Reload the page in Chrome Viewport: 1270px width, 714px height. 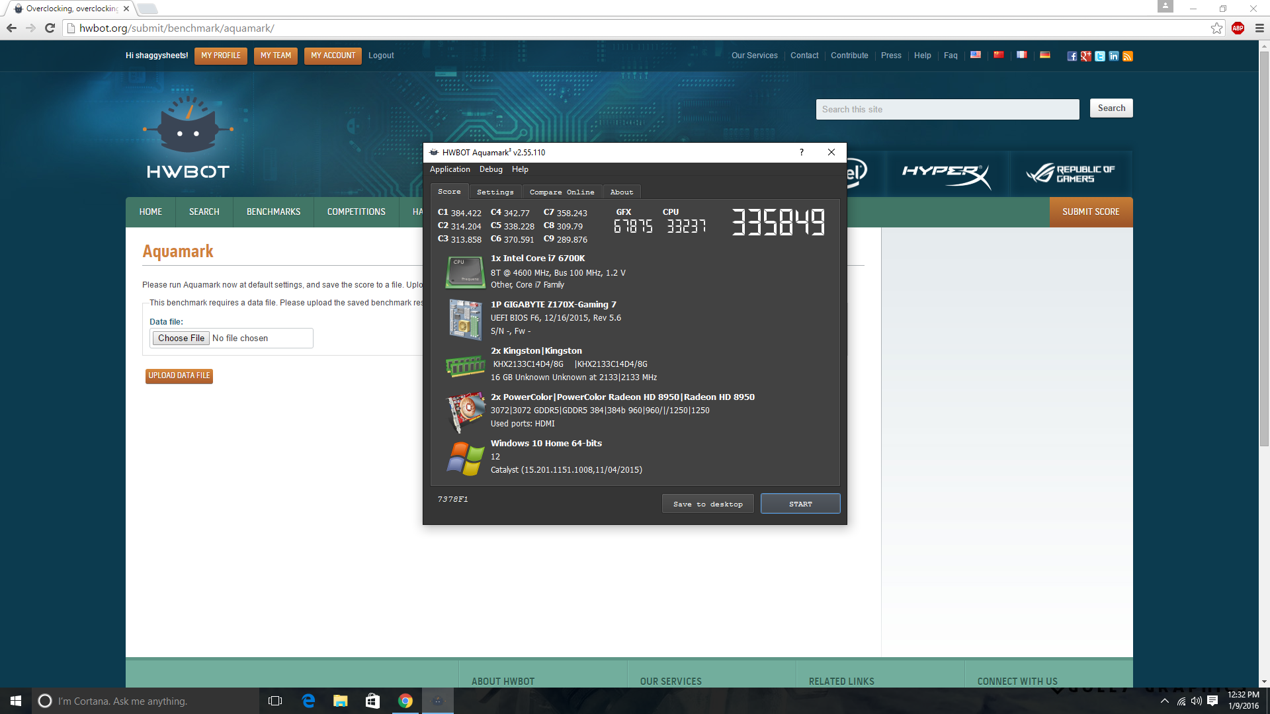coord(50,28)
